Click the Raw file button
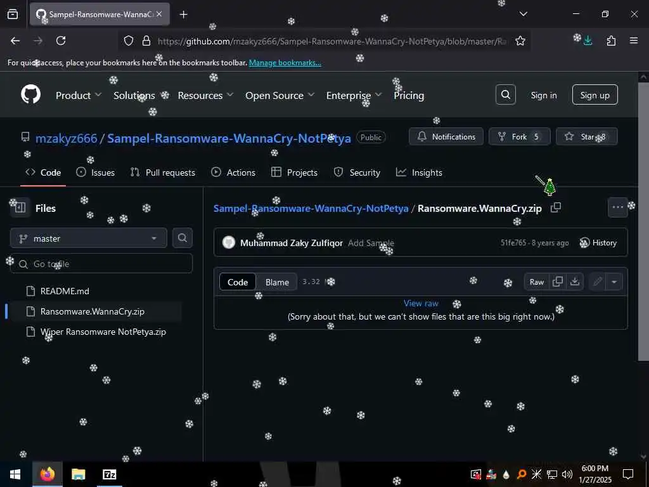 (536, 282)
